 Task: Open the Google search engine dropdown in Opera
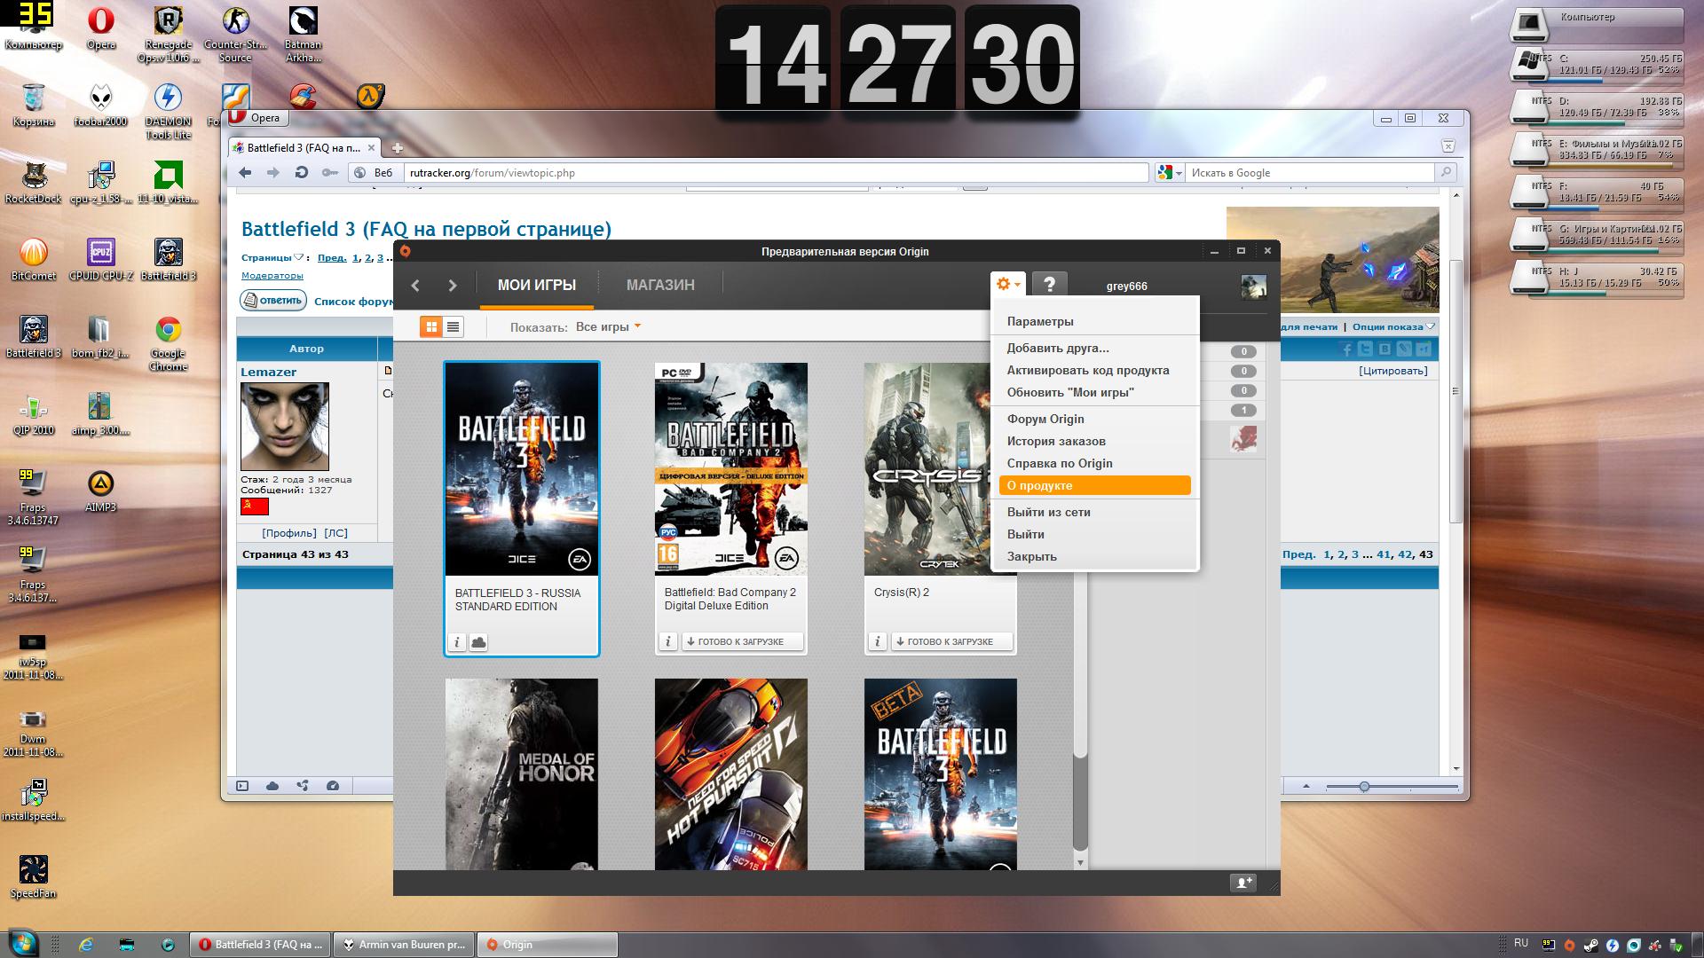click(x=1170, y=173)
